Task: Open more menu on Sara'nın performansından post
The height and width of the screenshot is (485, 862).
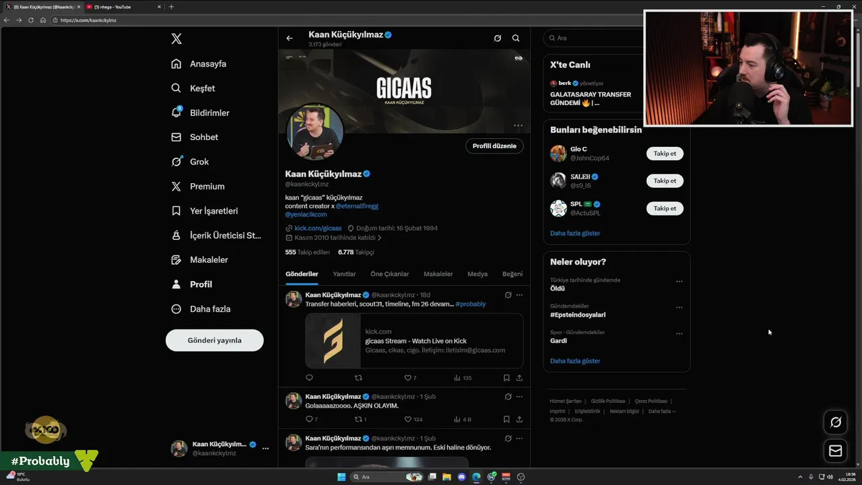Action: pos(519,439)
